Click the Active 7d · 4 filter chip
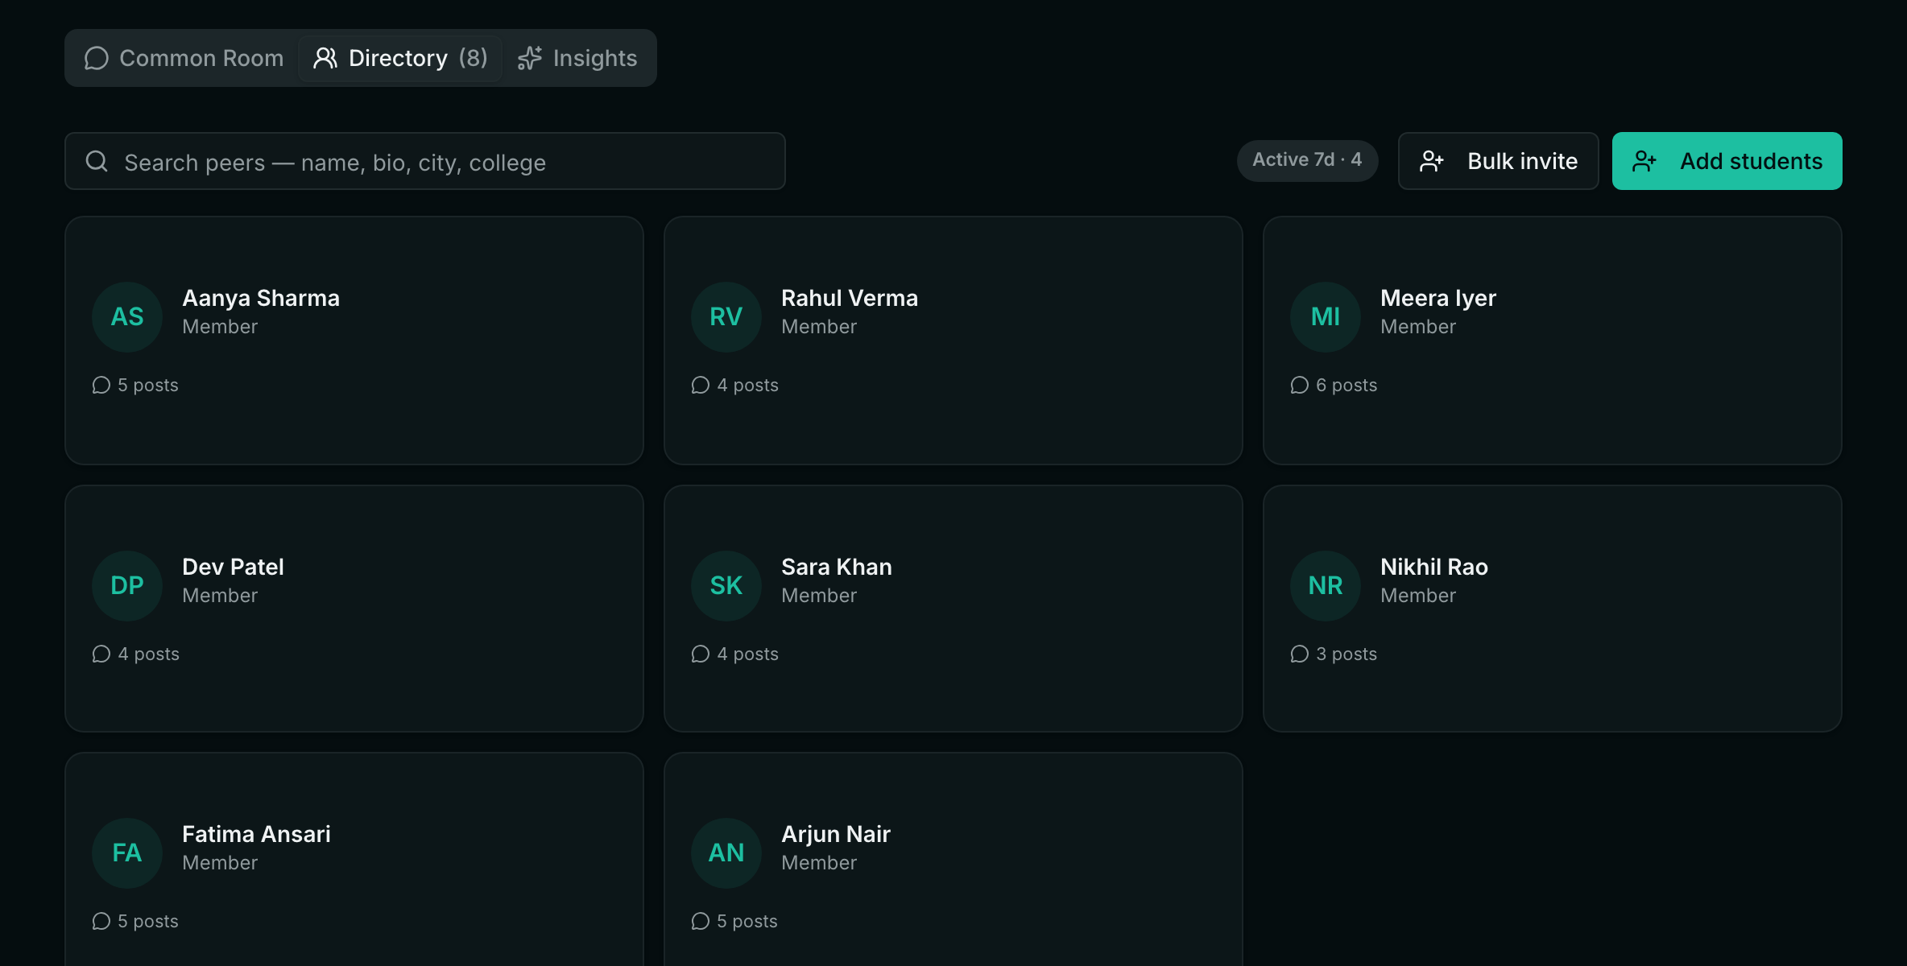1907x966 pixels. 1307,160
